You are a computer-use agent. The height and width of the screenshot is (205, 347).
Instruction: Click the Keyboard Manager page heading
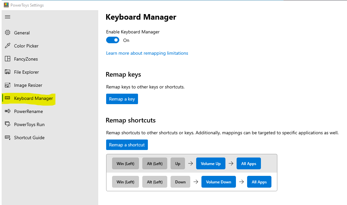coord(141,17)
